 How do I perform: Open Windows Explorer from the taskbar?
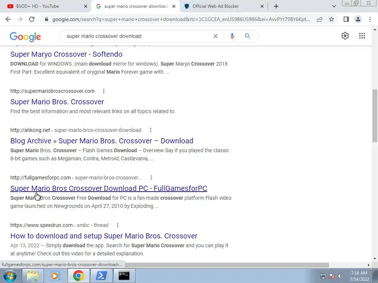(x=32, y=276)
